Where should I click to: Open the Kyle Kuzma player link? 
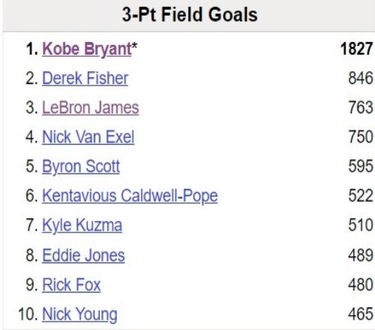[82, 226]
